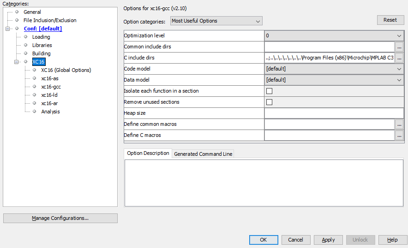Screen dimensions: 408x248
Task: Select the xc16-gcc item
Action: pos(51,87)
